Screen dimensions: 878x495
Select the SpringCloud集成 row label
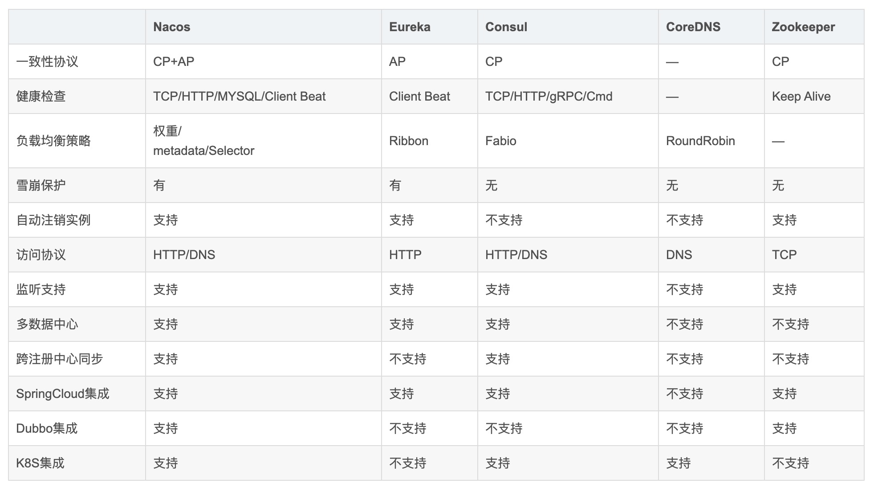(x=62, y=394)
